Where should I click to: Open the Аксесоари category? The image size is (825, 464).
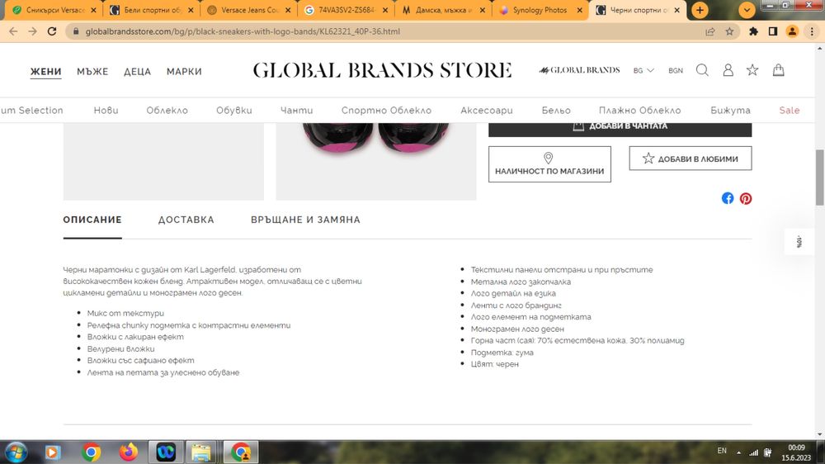(487, 110)
